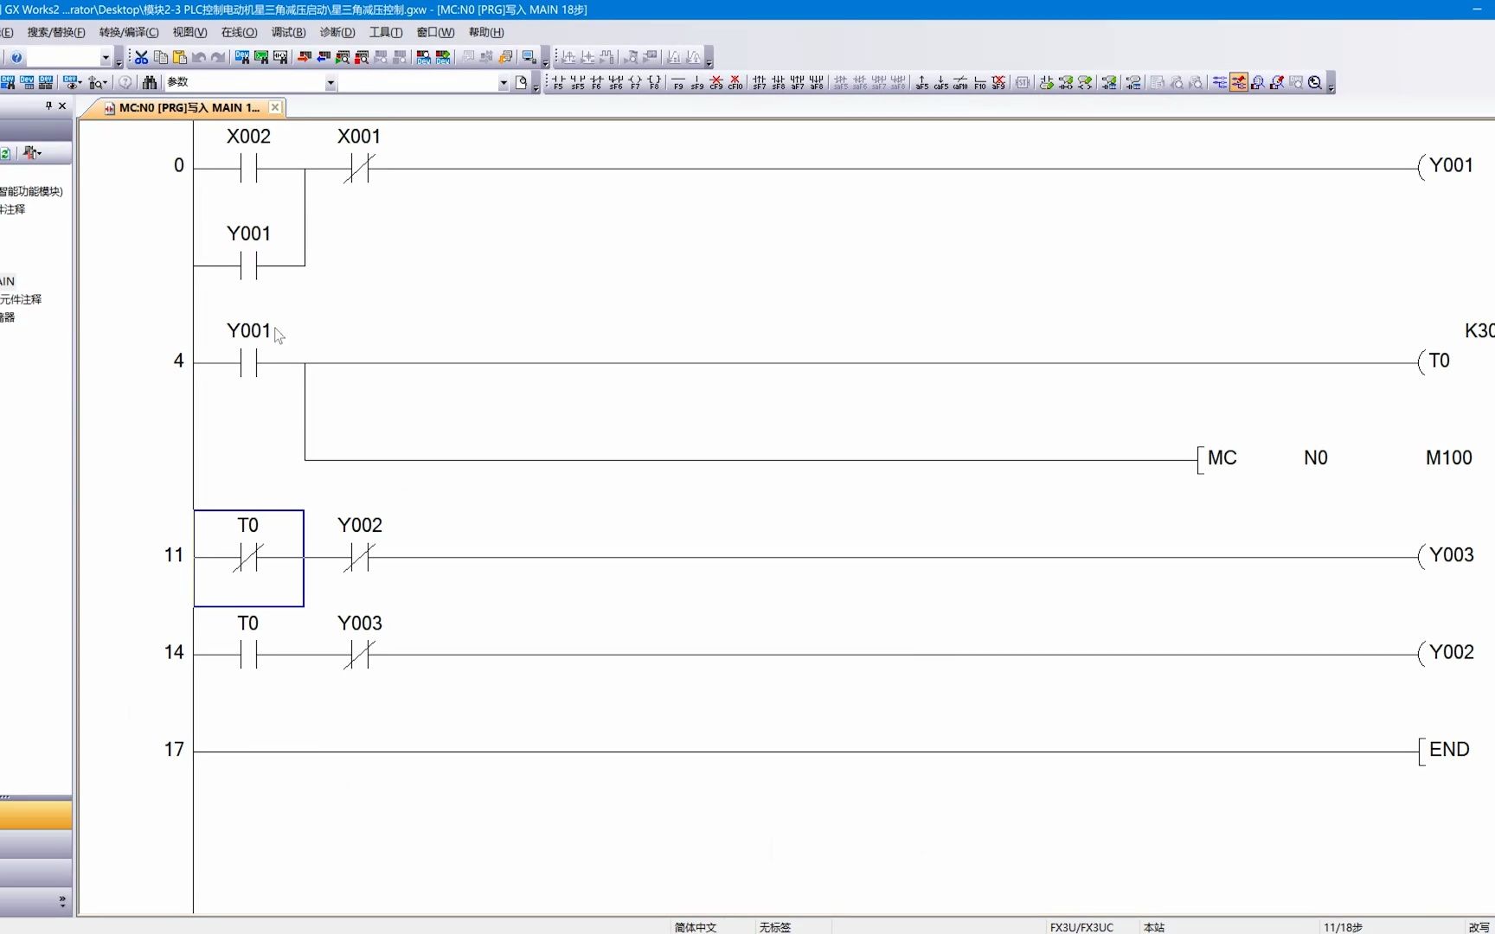1495x934 pixels.
Task: Open the 搜索/替换(F) menu
Action: click(x=56, y=32)
